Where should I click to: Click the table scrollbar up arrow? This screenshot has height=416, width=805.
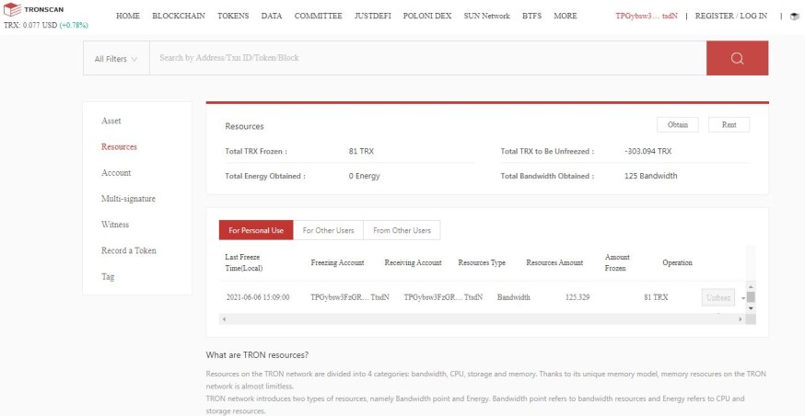pos(751,287)
